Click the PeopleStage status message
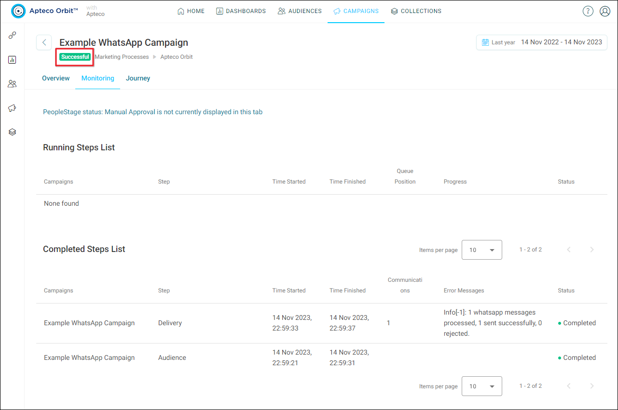 pos(152,112)
